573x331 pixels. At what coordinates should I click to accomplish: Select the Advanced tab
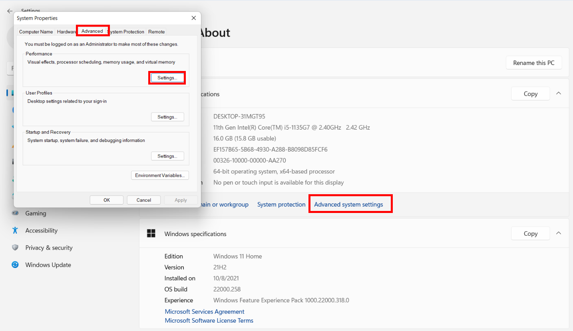pos(92,31)
